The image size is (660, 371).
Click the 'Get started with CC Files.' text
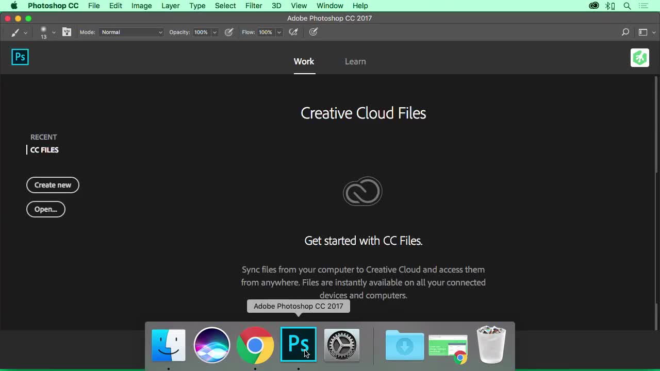click(x=364, y=241)
